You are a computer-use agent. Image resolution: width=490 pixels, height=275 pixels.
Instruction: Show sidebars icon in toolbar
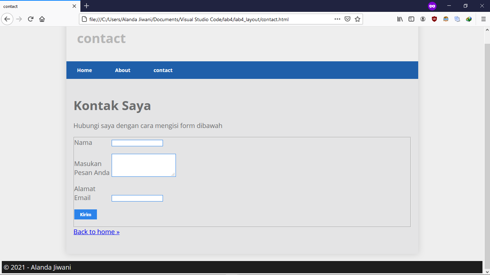coord(411,19)
